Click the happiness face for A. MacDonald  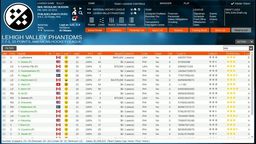tap(66, 80)
